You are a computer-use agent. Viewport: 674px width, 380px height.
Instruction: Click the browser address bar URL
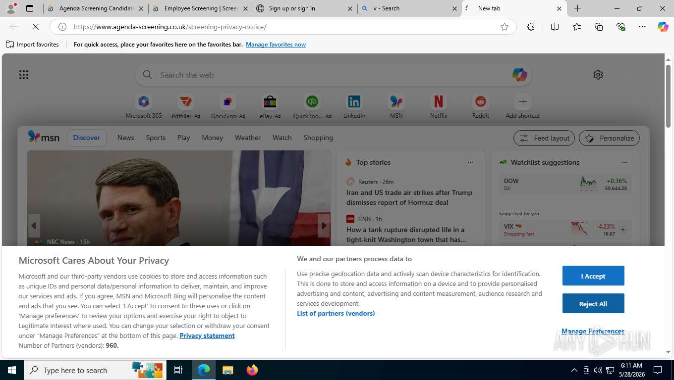[x=170, y=27]
